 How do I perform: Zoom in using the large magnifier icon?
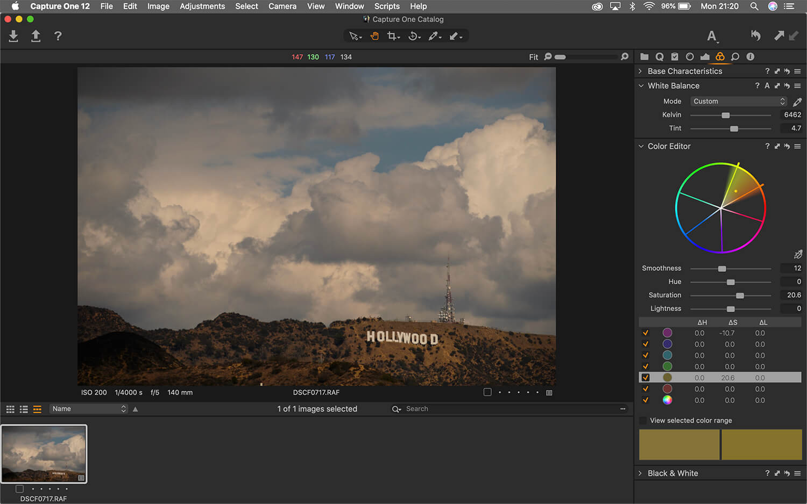pos(625,56)
